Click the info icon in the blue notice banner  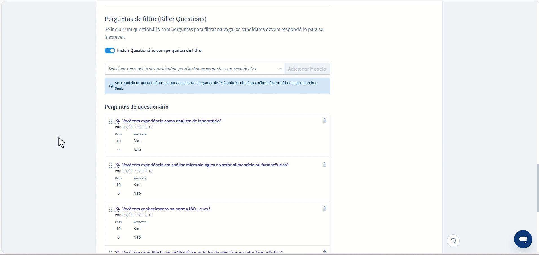pos(111,86)
